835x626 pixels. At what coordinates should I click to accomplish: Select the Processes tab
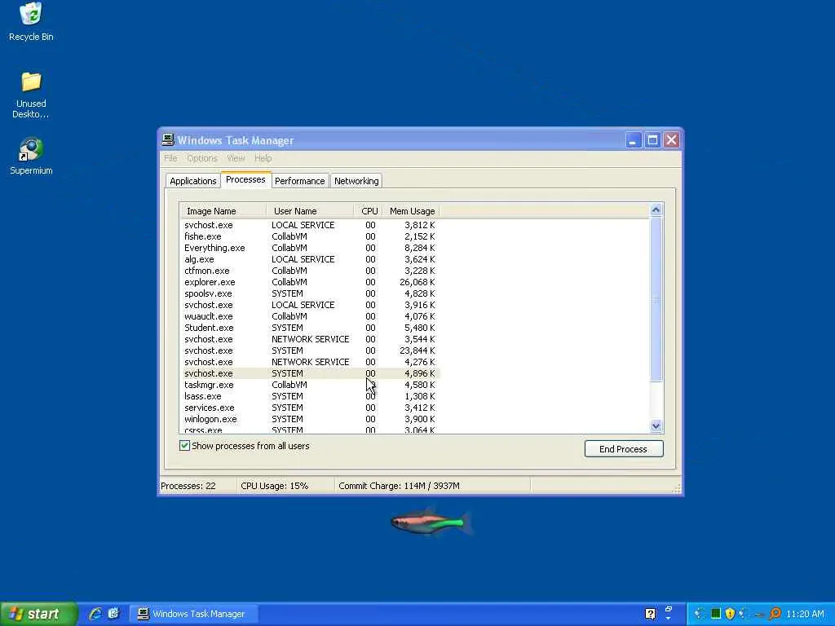[245, 179]
